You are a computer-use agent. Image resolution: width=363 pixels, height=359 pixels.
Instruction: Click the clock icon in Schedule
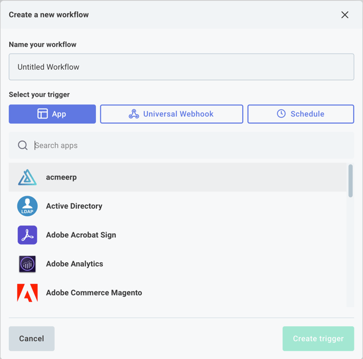tap(281, 114)
